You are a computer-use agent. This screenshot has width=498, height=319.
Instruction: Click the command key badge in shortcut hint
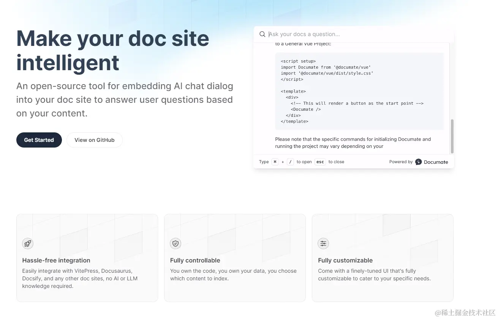coord(274,162)
